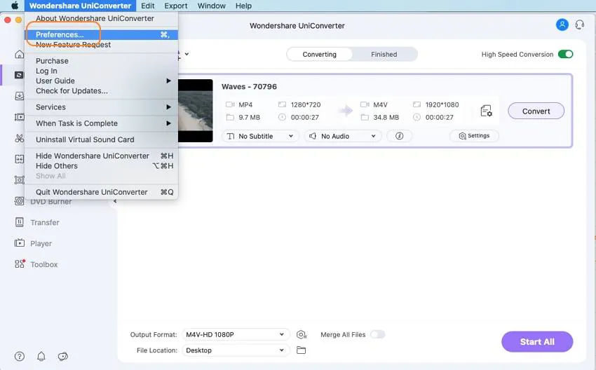Open the Video Editor scissors icon
This screenshot has width=596, height=370.
click(x=19, y=138)
